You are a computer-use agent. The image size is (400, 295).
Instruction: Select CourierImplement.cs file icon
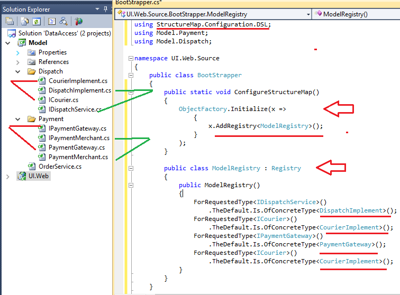[42, 81]
